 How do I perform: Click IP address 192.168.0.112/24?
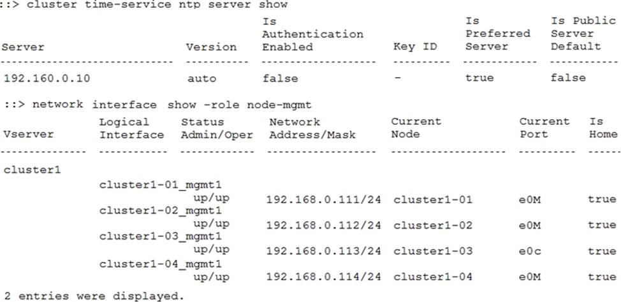pyautogui.click(x=323, y=225)
